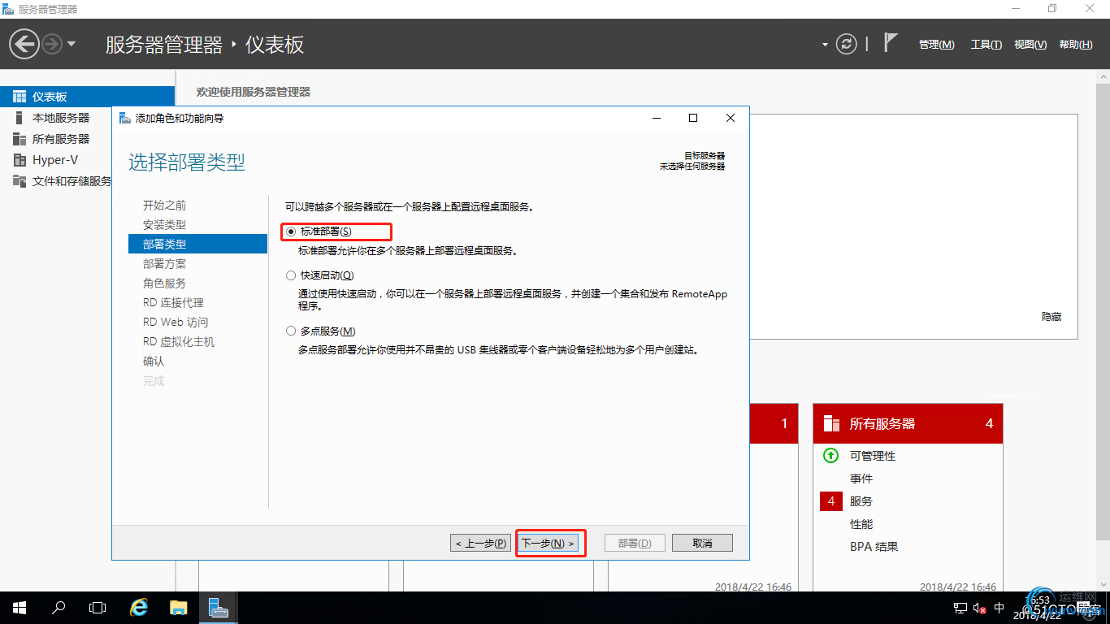Open the navigation history dropdown arrow
Image resolution: width=1110 pixels, height=624 pixels.
(x=72, y=44)
